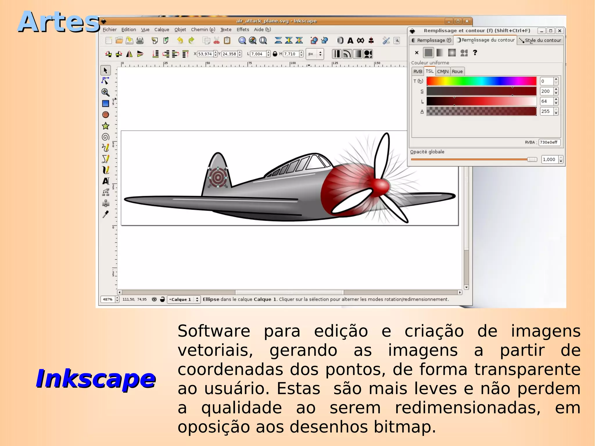
Task: Click the Zoom to drawing icon
Action: (x=252, y=40)
